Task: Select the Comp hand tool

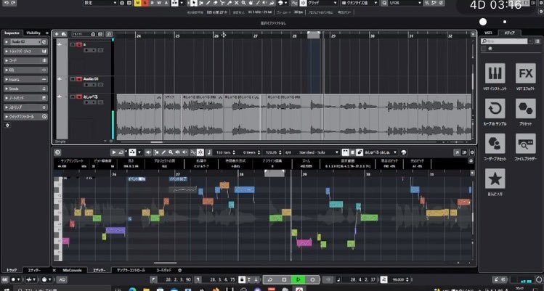Action: click(251, 3)
